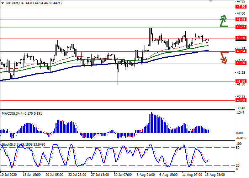The image size is (249, 178).
Task: Click the 43.00 price level label
Action: (241, 63)
